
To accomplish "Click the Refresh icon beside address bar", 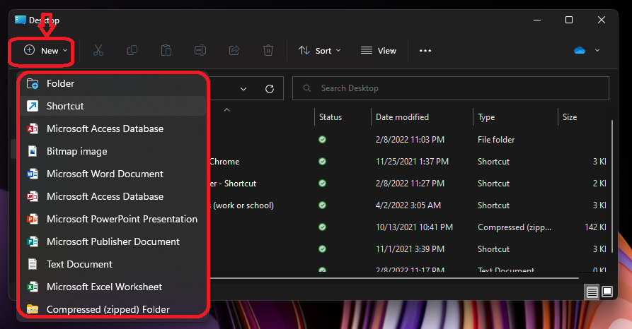I will pos(270,89).
